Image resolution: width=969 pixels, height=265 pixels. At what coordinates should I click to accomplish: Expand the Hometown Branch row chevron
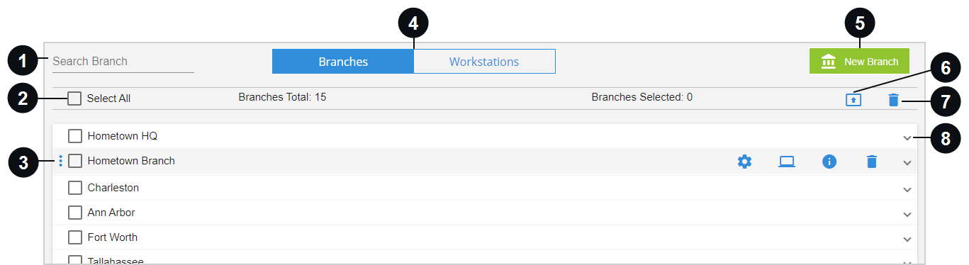[x=907, y=163]
